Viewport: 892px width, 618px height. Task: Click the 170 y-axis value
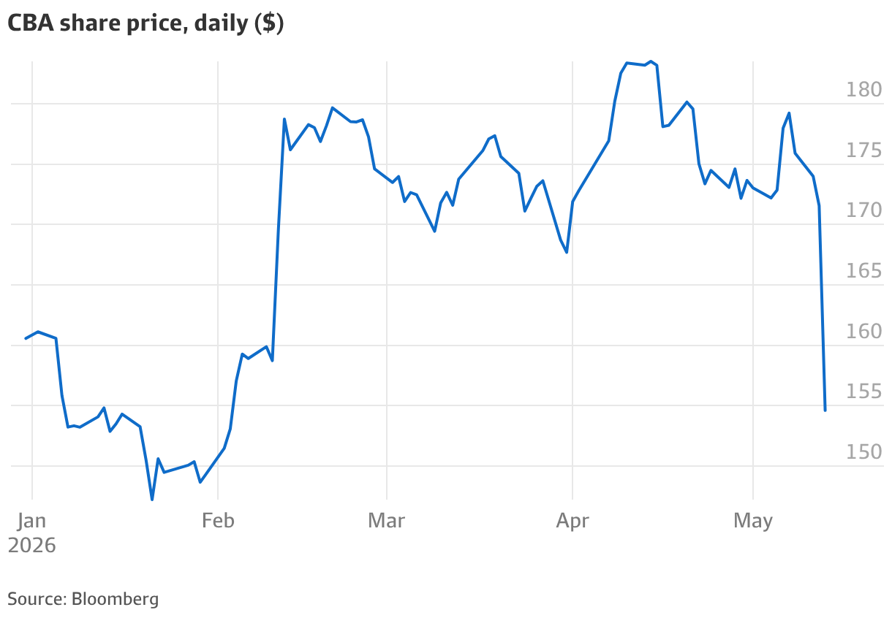tap(864, 211)
